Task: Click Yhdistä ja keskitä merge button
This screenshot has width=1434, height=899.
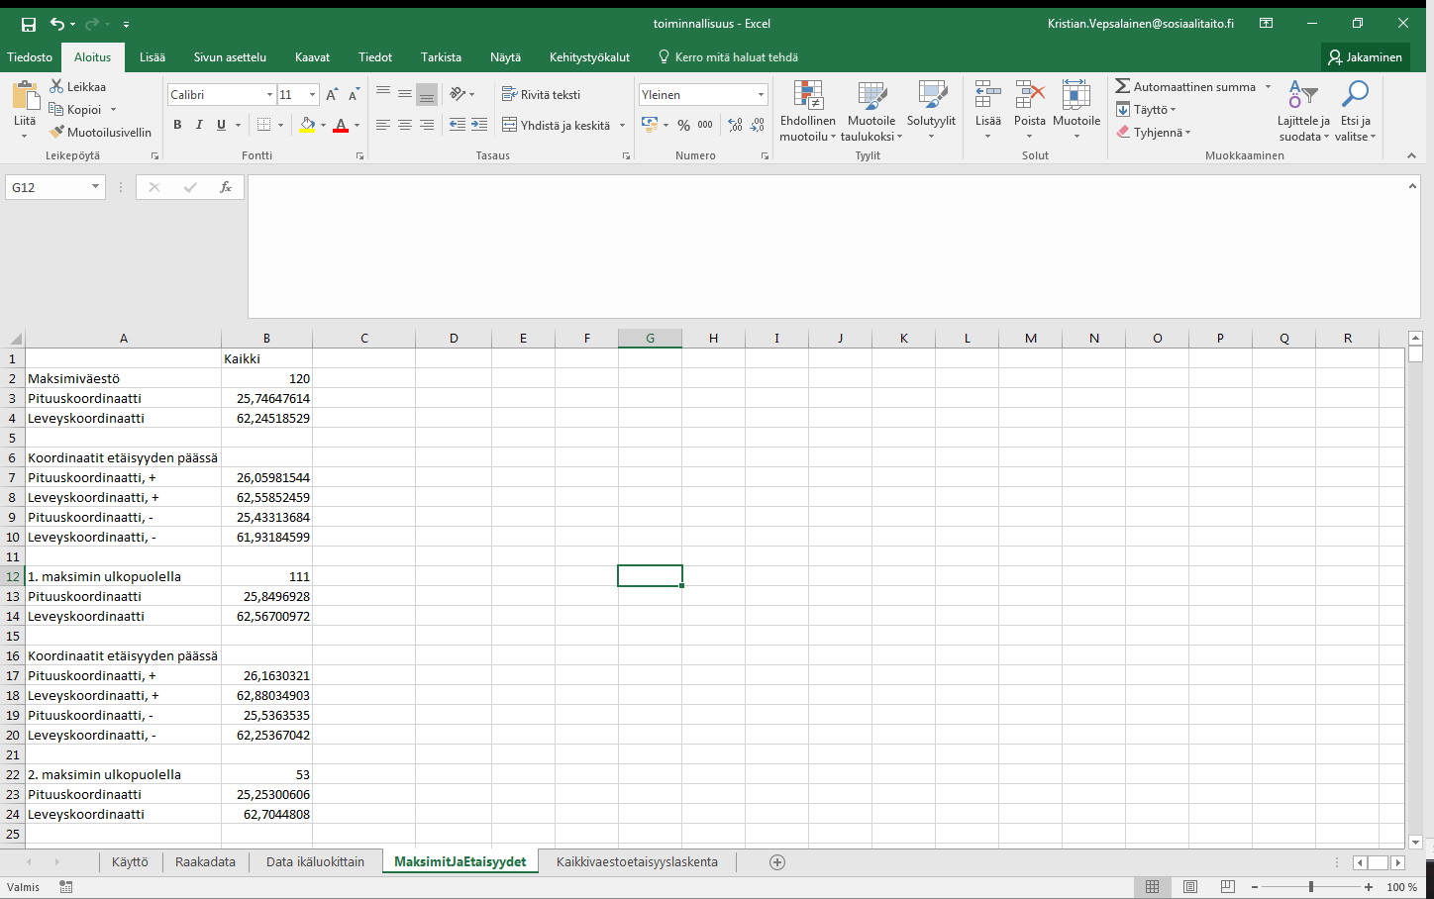Action: pyautogui.click(x=556, y=125)
